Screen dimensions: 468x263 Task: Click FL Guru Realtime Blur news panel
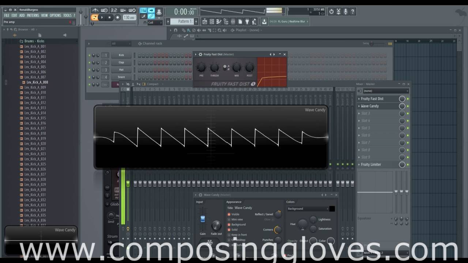tap(289, 22)
